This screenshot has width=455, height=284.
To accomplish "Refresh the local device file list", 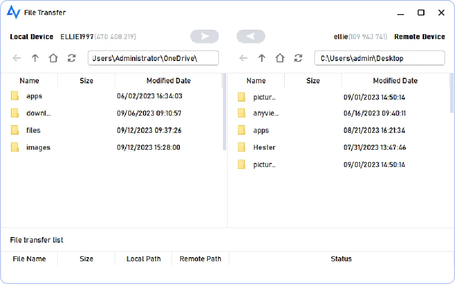I will tap(71, 58).
